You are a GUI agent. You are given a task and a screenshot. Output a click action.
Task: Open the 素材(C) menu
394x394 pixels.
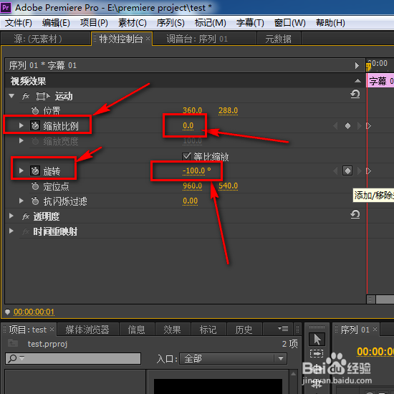[x=133, y=23]
